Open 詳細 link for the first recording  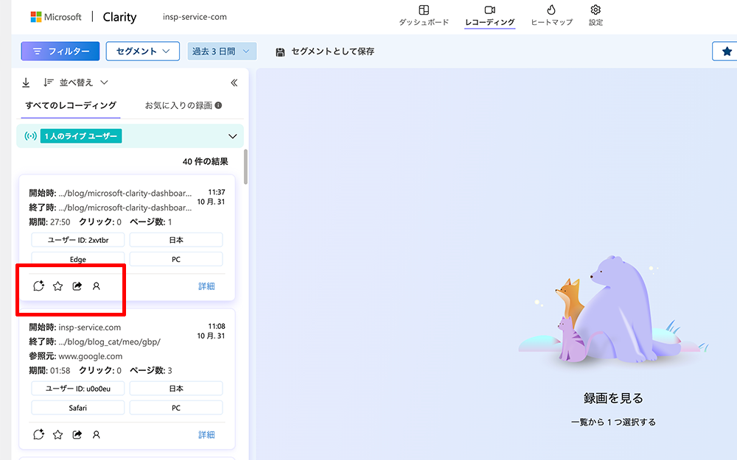(x=206, y=286)
